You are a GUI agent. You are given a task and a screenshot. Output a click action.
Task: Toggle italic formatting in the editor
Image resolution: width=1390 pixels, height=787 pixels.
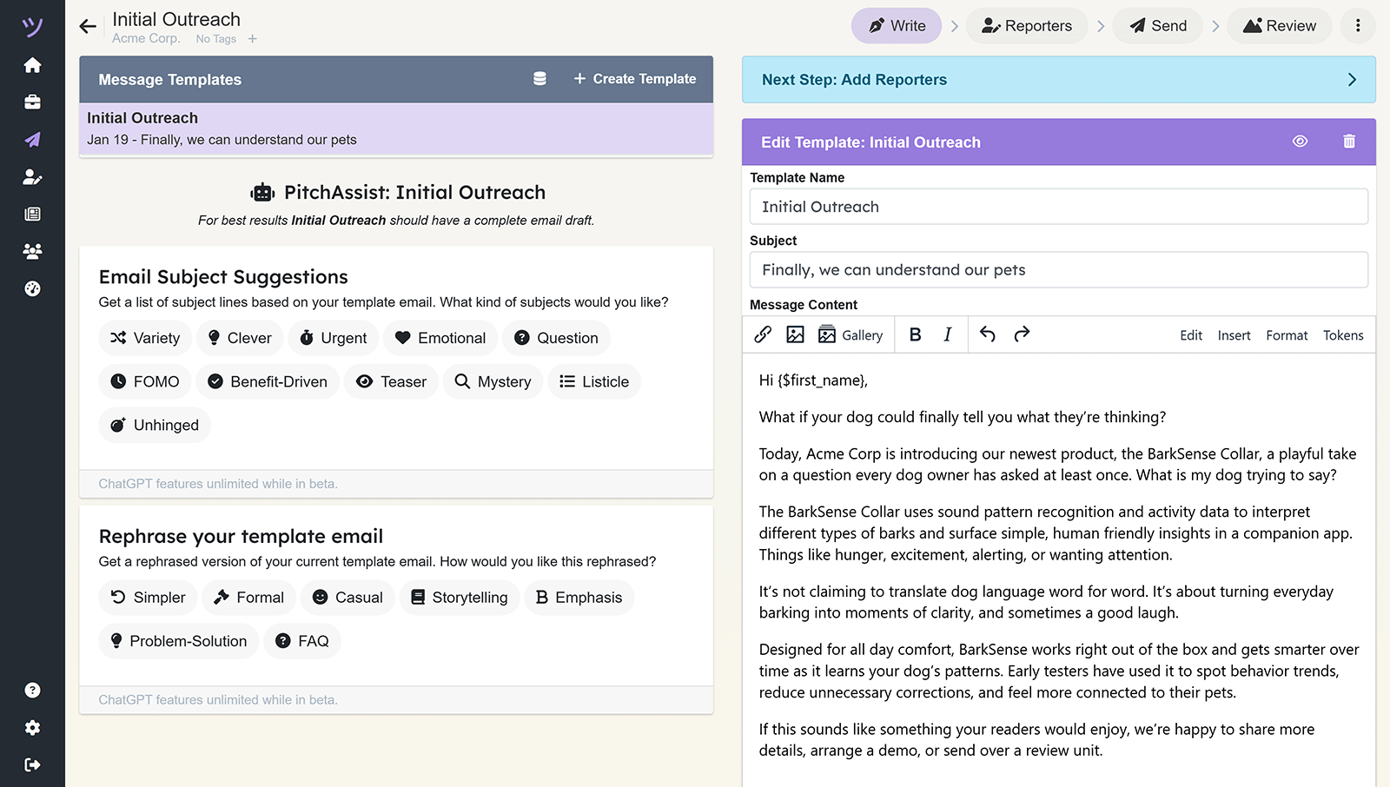(x=948, y=334)
